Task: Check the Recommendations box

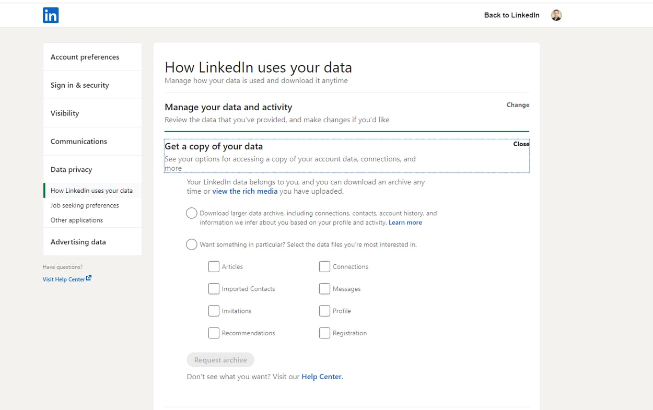Action: click(214, 333)
